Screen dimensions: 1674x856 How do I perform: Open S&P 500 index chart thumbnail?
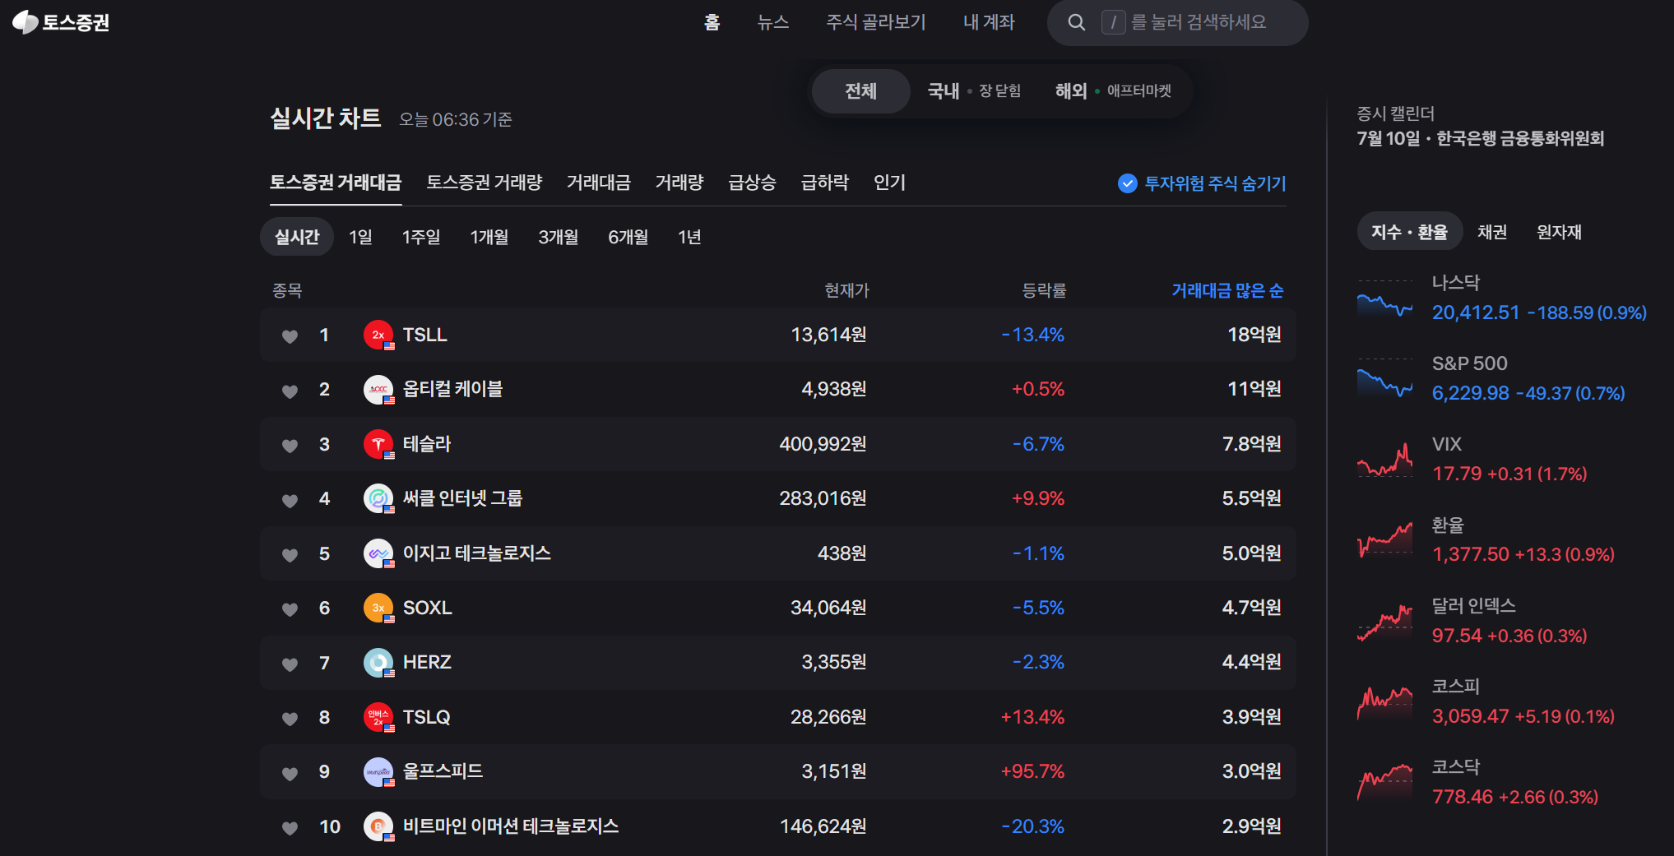click(1385, 380)
